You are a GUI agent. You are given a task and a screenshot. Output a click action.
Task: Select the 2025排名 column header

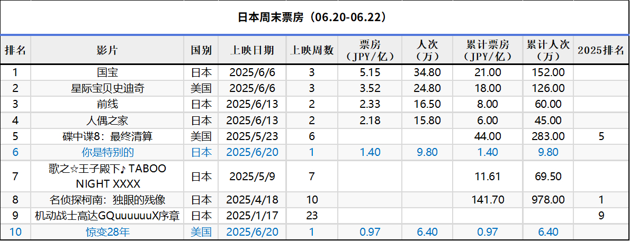click(601, 50)
